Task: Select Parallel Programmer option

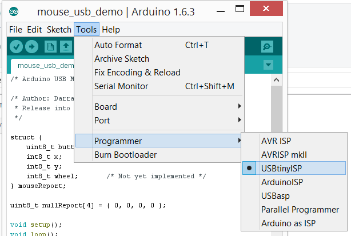Action: click(x=294, y=210)
